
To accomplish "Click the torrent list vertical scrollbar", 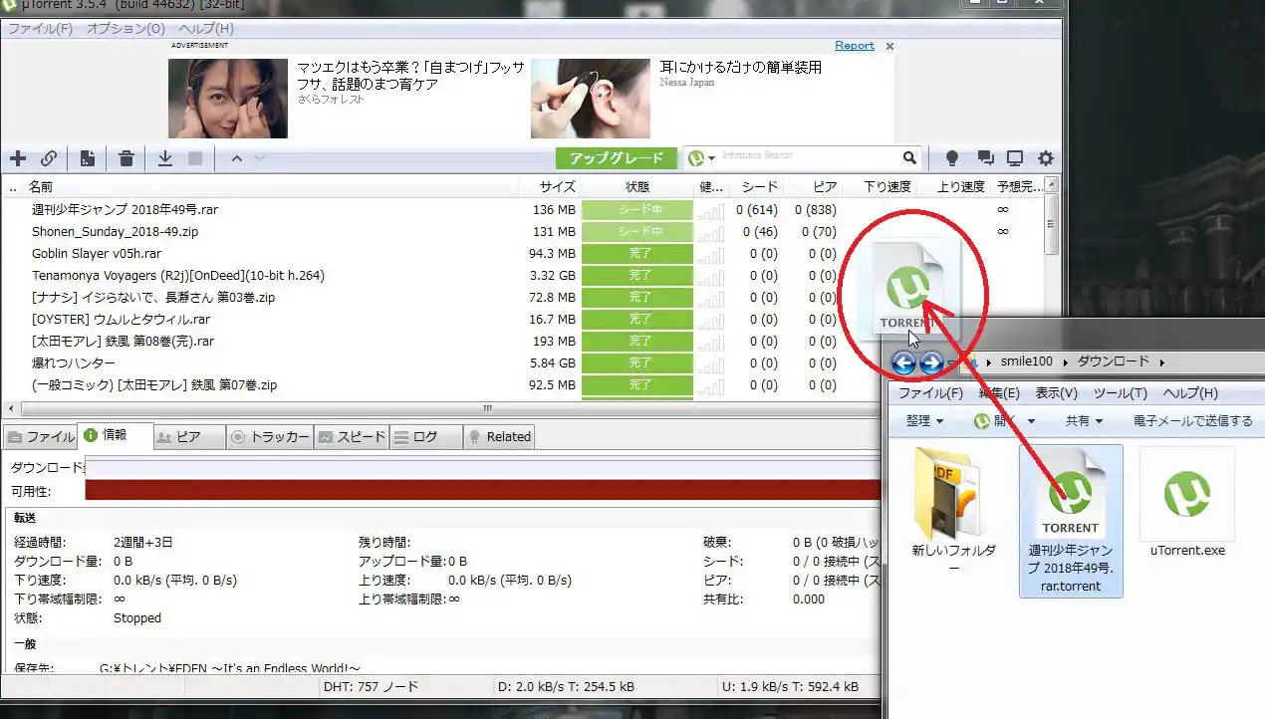I will (1051, 224).
